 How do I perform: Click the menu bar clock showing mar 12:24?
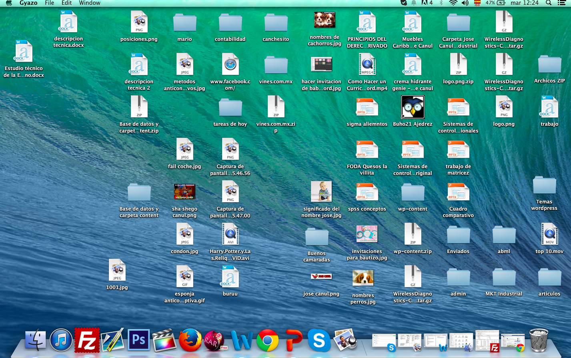[525, 3]
